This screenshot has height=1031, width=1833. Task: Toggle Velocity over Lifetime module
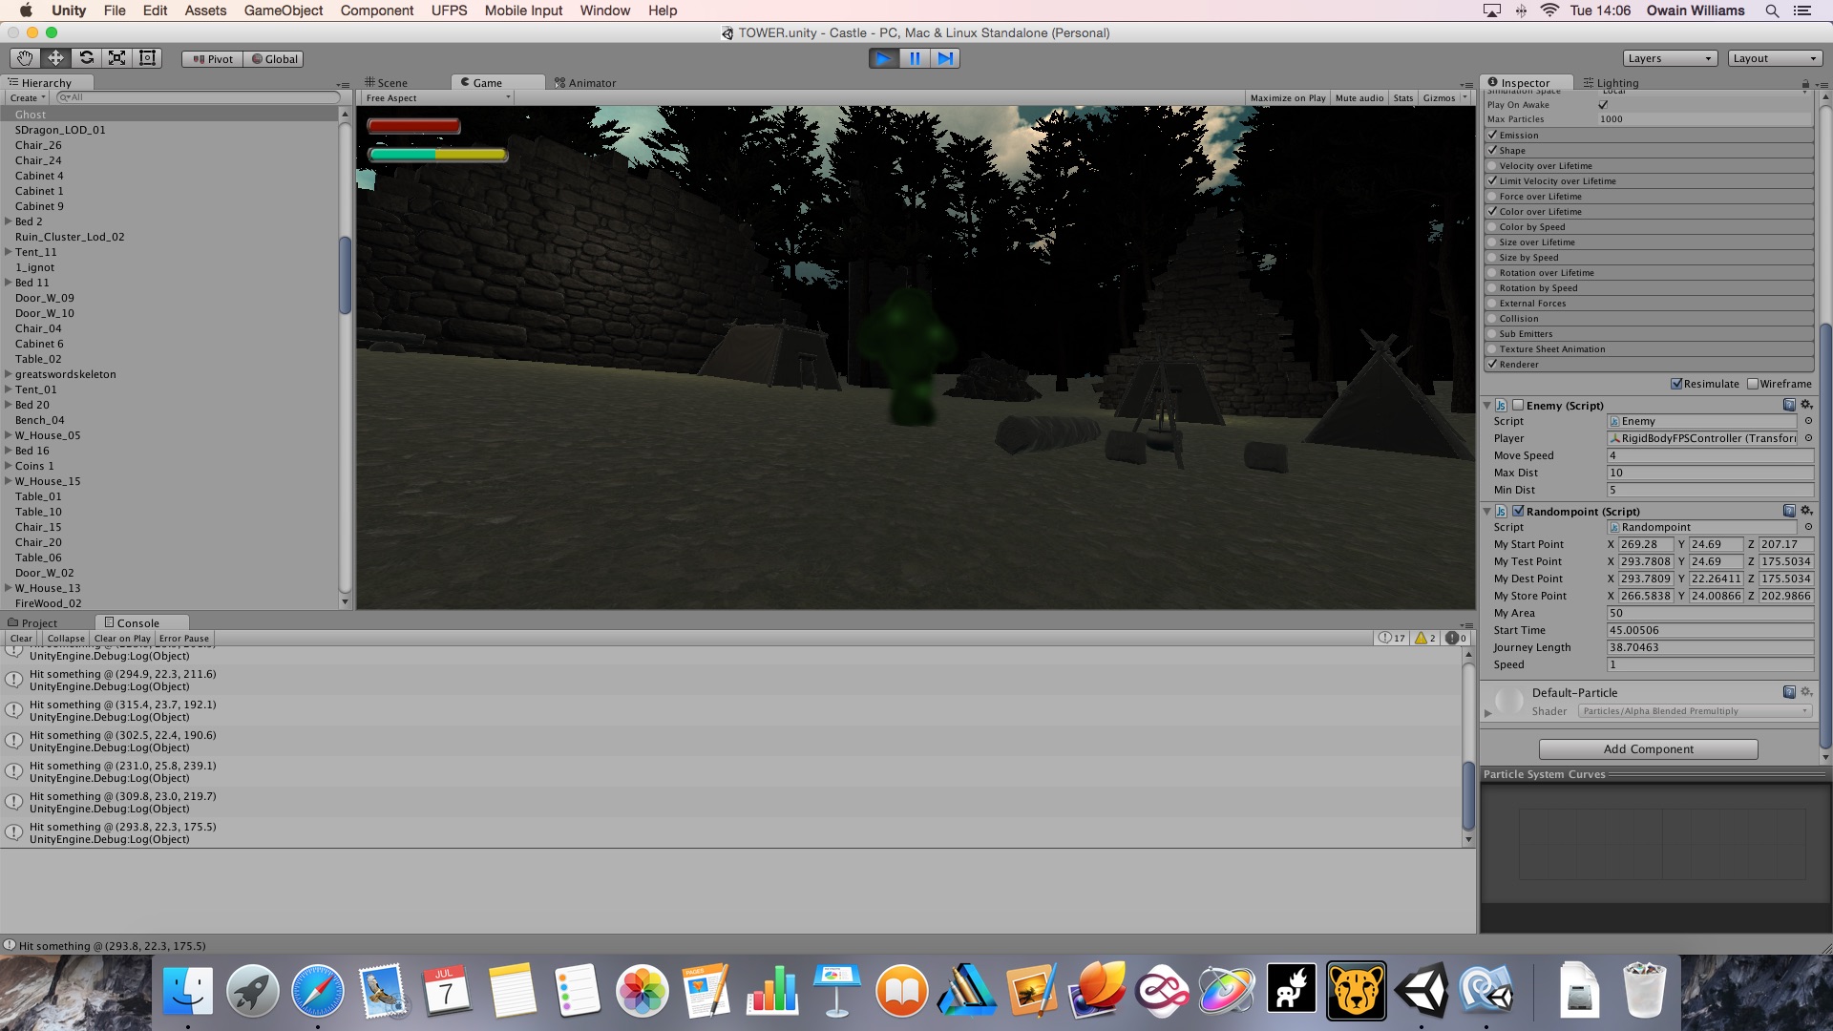click(x=1492, y=166)
